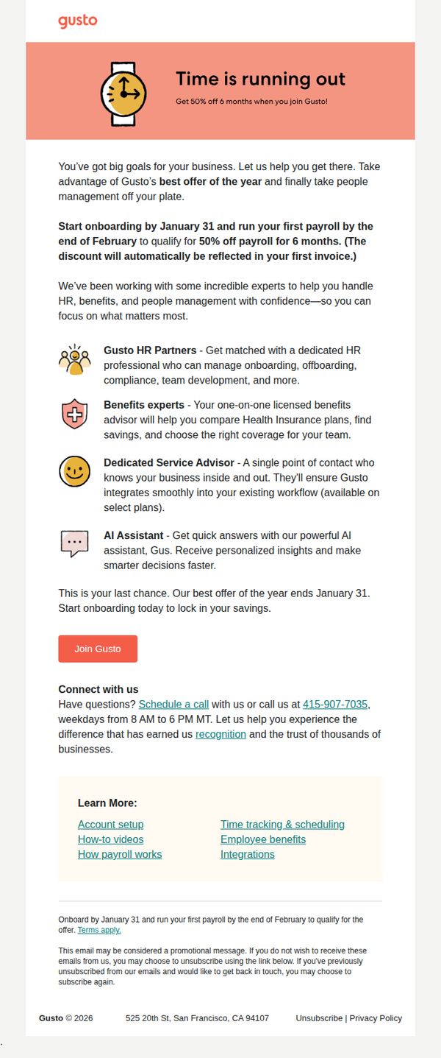Open the Schedule a call link
Viewport: 441px width, 1058px height.
click(x=173, y=705)
